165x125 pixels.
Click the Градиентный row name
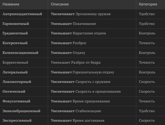pos(15,33)
